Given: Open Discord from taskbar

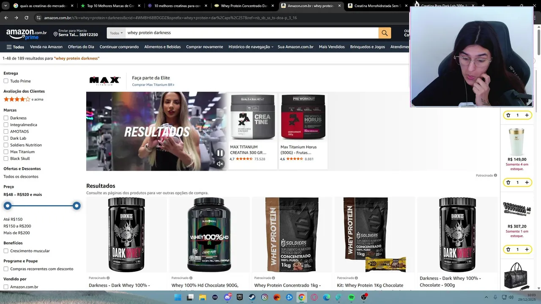Looking at the screenshot, I should tap(227, 297).
